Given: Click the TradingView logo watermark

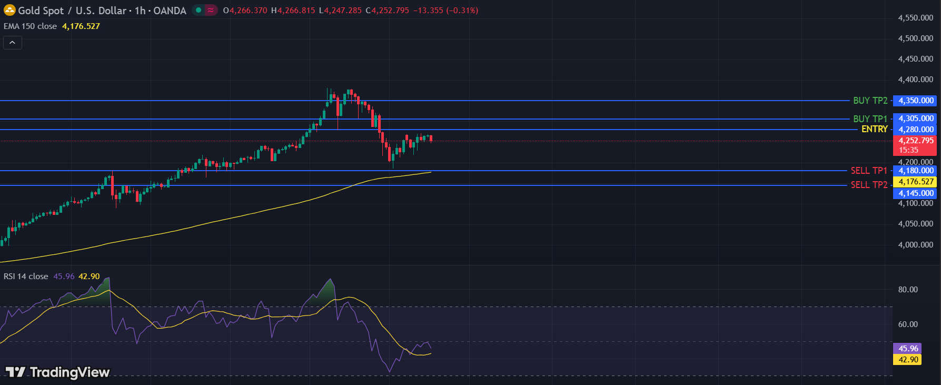Looking at the screenshot, I should [x=58, y=372].
